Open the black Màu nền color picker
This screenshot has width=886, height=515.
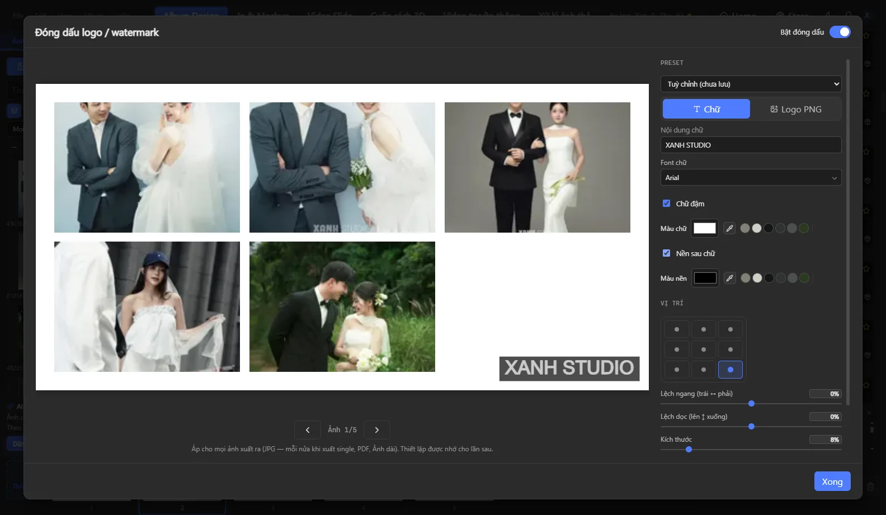coord(705,278)
